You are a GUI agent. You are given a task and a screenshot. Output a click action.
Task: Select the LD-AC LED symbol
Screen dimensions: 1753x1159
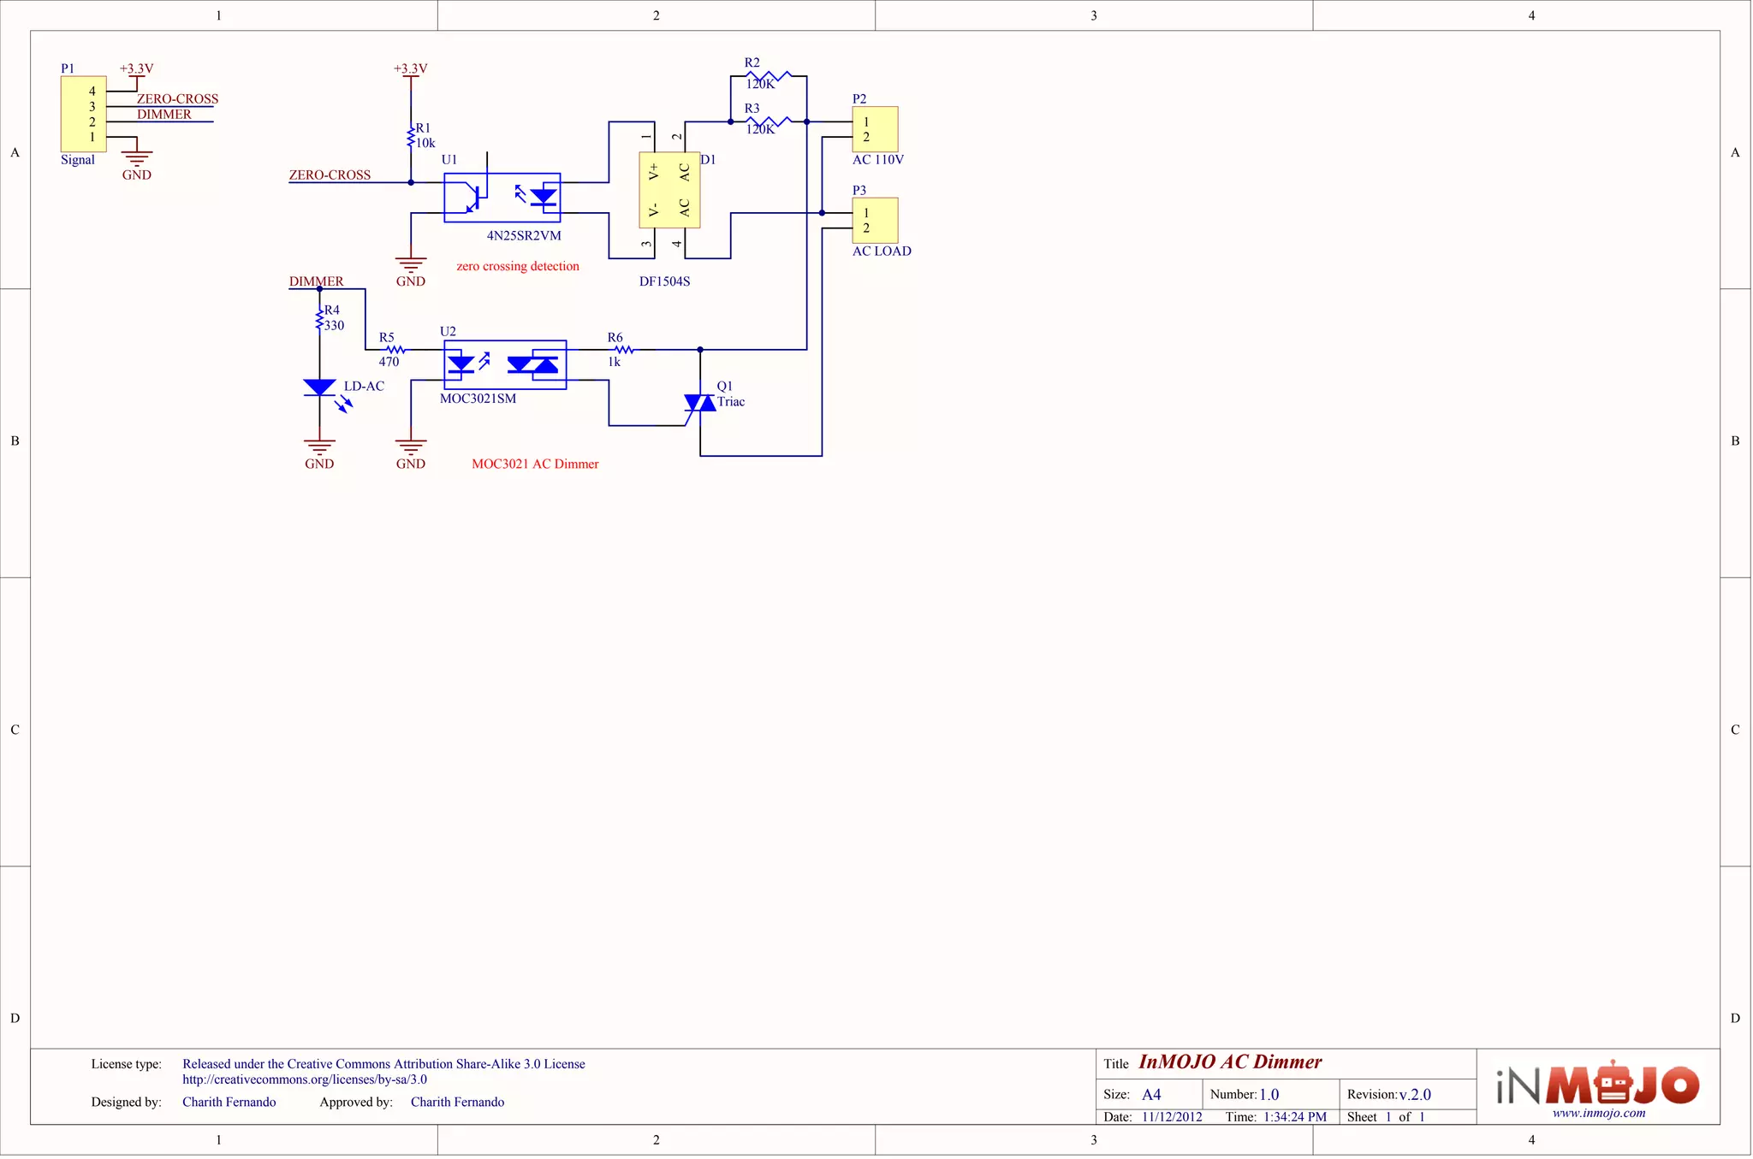click(x=320, y=388)
